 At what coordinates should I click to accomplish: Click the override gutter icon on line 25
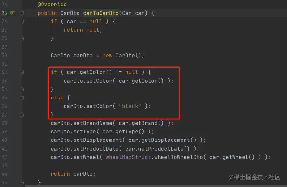coord(12,13)
